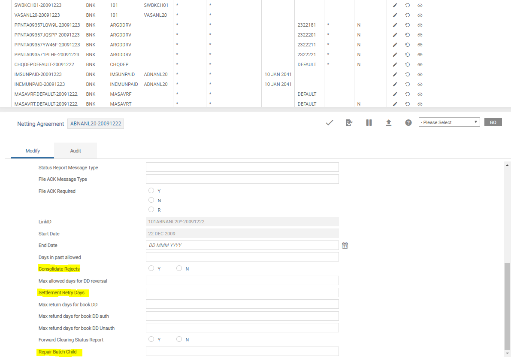Edit the IMSUNPAID-20091223 row with pencil icon
The image size is (511, 362).
click(x=395, y=74)
